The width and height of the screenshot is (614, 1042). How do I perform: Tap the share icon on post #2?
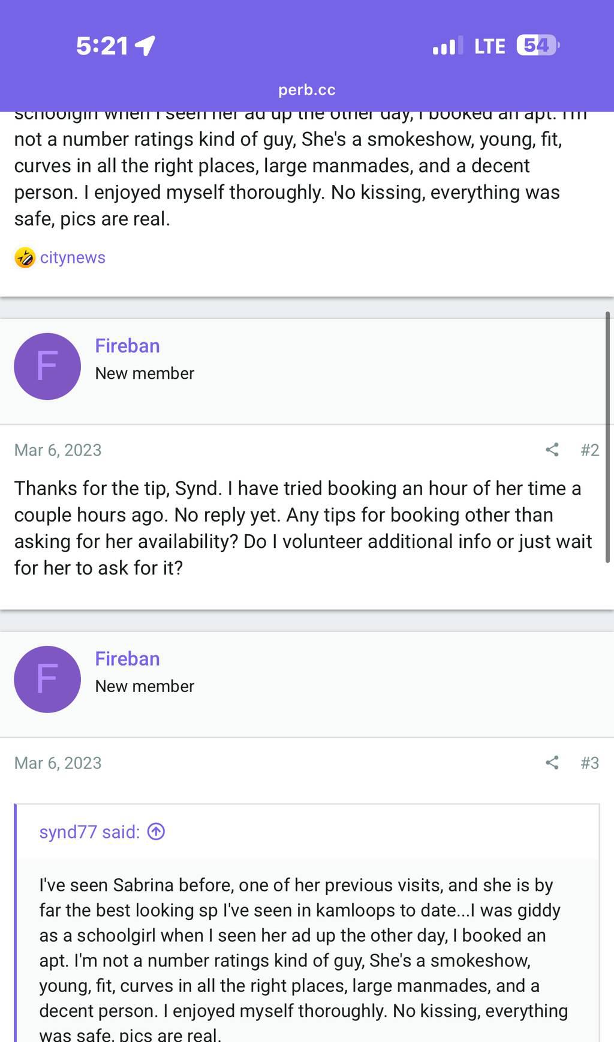(552, 450)
